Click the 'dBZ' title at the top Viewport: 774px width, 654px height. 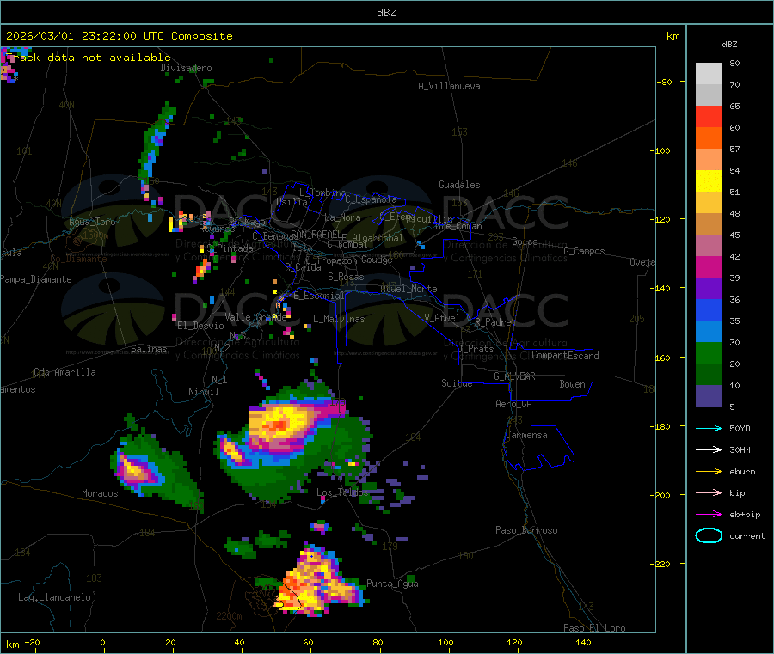pos(386,13)
